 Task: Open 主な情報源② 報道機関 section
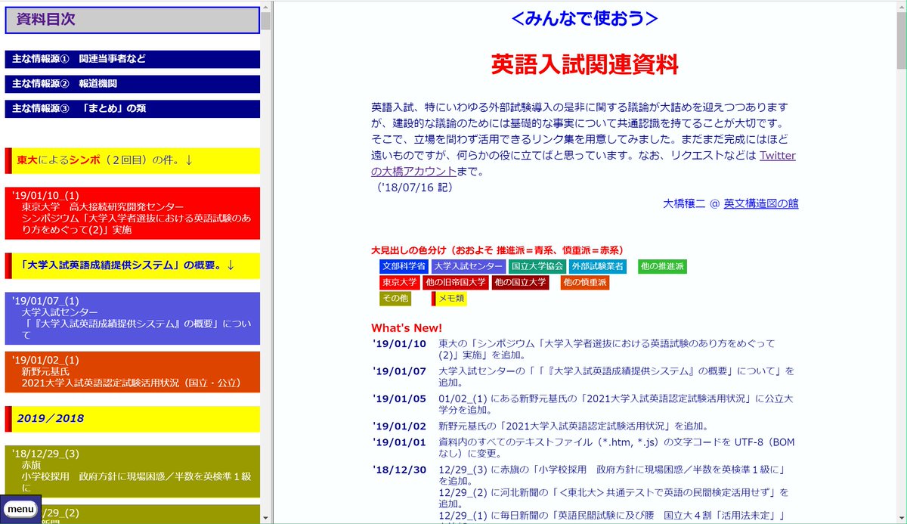pos(132,84)
